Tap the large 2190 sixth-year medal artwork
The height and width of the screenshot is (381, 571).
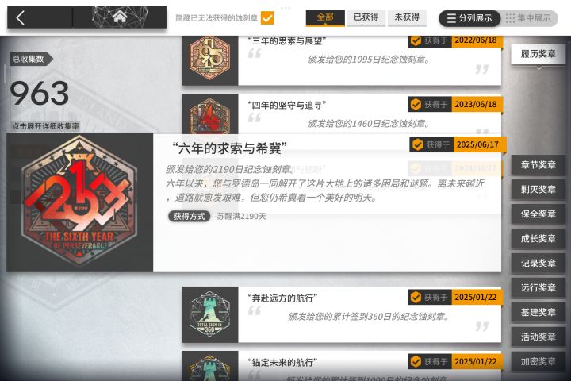(x=80, y=202)
